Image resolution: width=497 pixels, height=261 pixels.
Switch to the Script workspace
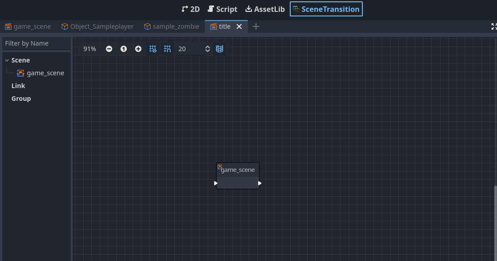[222, 9]
